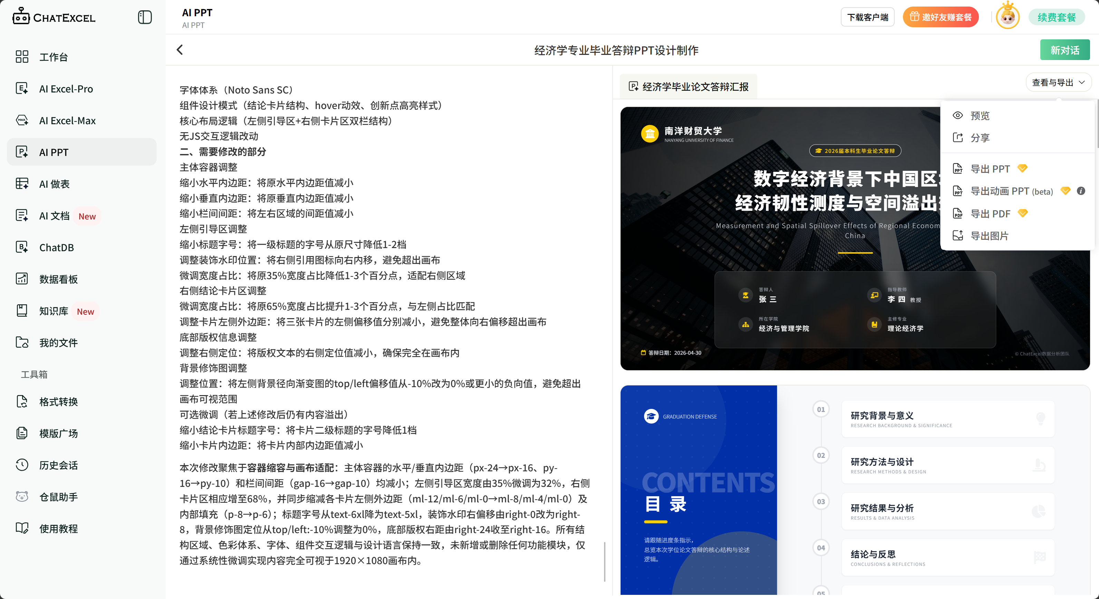Click the 知识库 book icon
Screen dimensions: 1099x599
22,311
